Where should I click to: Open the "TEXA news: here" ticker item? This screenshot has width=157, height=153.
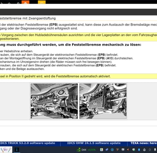pyautogui.click(x=144, y=143)
